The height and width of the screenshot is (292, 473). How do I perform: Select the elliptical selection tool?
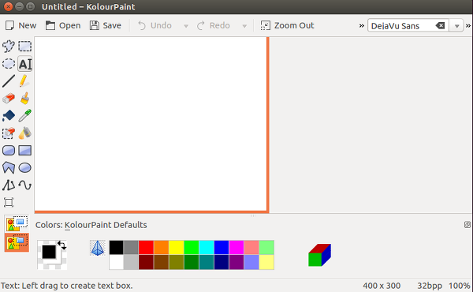[x=9, y=64]
